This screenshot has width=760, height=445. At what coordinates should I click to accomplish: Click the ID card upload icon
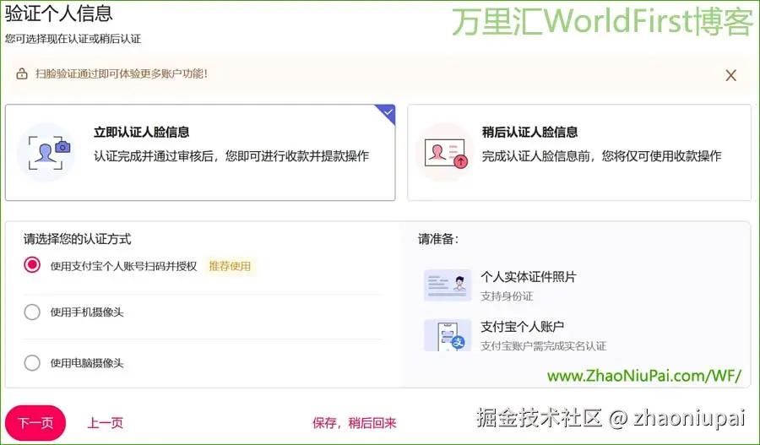tap(445, 153)
